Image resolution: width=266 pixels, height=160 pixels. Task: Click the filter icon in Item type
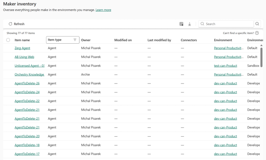coord(75,40)
